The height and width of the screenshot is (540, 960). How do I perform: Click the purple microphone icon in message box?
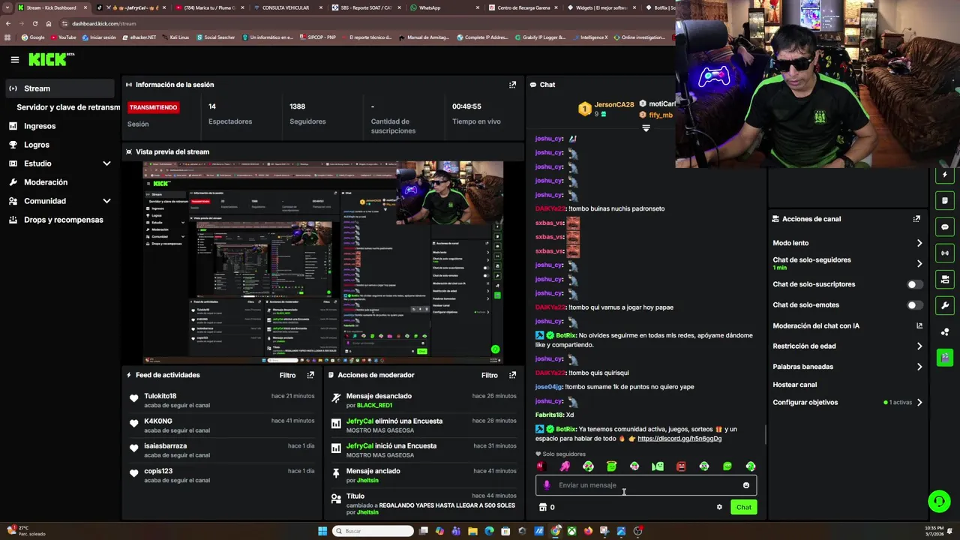pyautogui.click(x=547, y=485)
